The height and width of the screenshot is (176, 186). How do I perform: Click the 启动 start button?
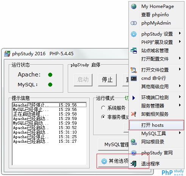tap(83, 80)
